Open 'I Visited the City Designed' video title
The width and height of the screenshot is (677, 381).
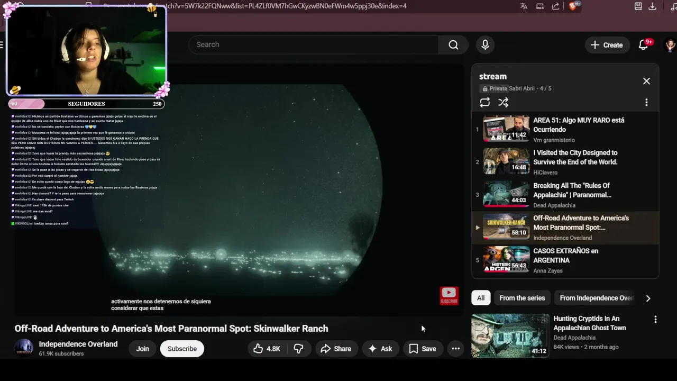click(575, 157)
